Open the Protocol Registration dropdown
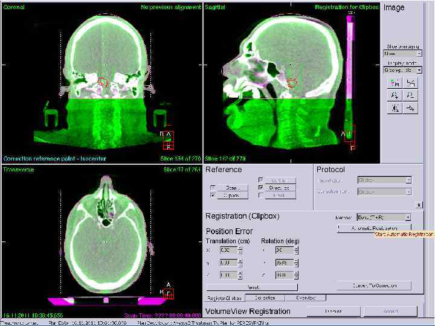 coord(384,180)
